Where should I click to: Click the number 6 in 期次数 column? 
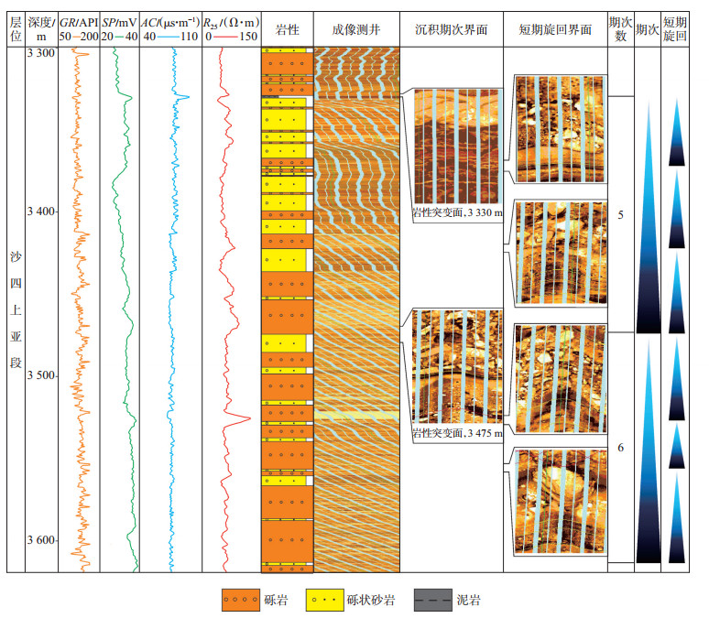pyautogui.click(x=621, y=448)
